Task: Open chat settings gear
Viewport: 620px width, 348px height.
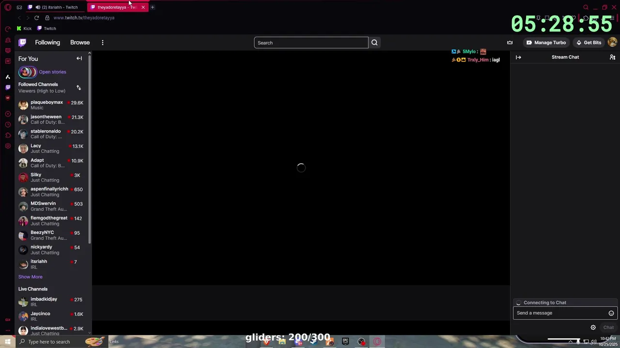Action: [593, 328]
